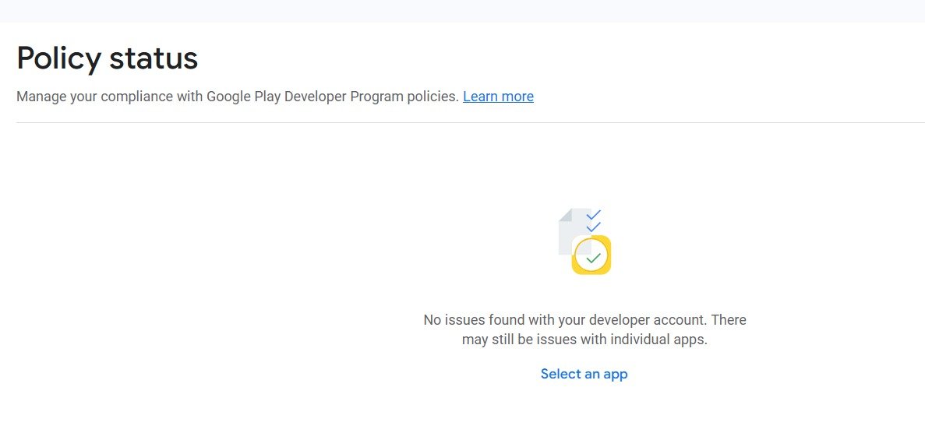Click the word status in the heading
Viewport: 925px width, 447px height.
tap(154, 58)
